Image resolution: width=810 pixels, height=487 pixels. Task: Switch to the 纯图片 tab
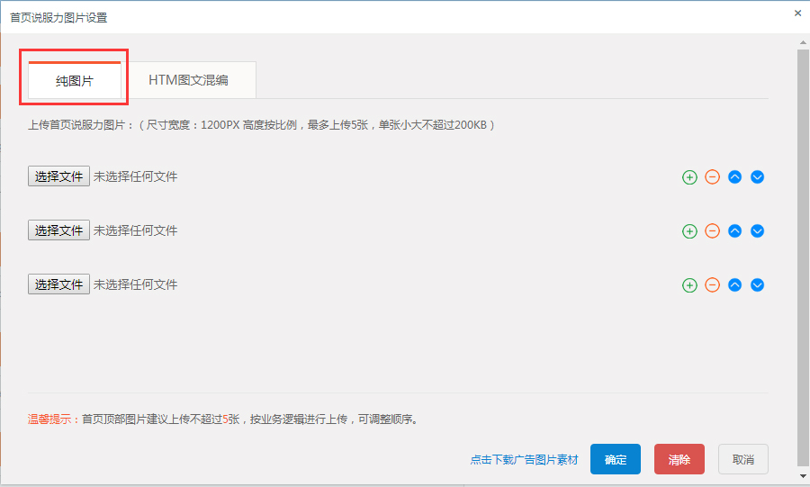coord(75,80)
